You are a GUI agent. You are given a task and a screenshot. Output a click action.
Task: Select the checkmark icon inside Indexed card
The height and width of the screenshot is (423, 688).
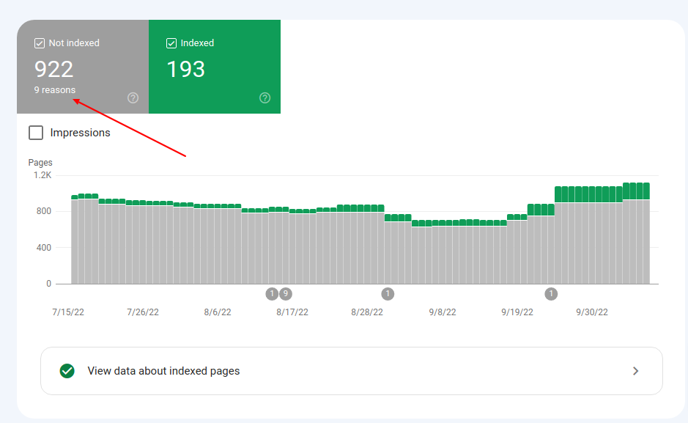click(x=171, y=43)
